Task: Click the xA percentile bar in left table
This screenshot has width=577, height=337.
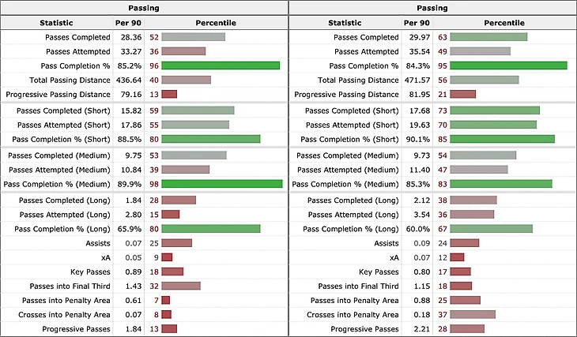Action: [167, 257]
